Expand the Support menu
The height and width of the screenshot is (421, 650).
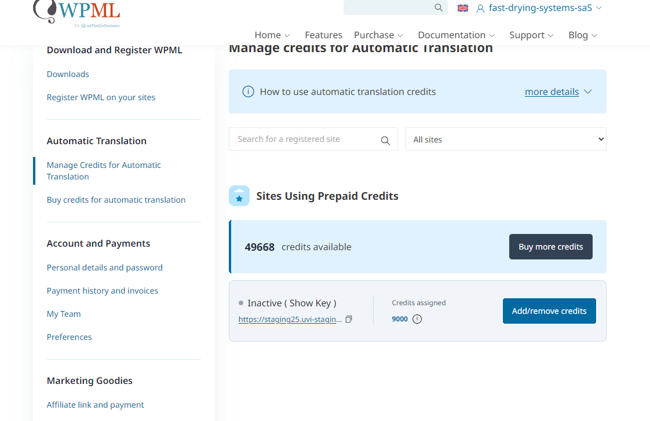[531, 35]
